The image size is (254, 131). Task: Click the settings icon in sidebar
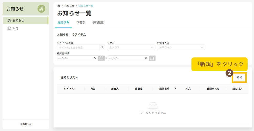tap(9, 28)
